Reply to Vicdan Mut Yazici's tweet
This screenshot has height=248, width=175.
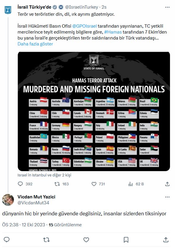(7, 240)
